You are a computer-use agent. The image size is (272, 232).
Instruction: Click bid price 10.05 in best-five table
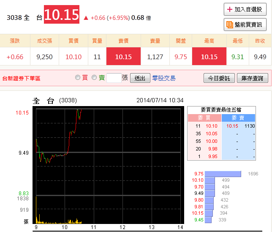(x=212, y=134)
